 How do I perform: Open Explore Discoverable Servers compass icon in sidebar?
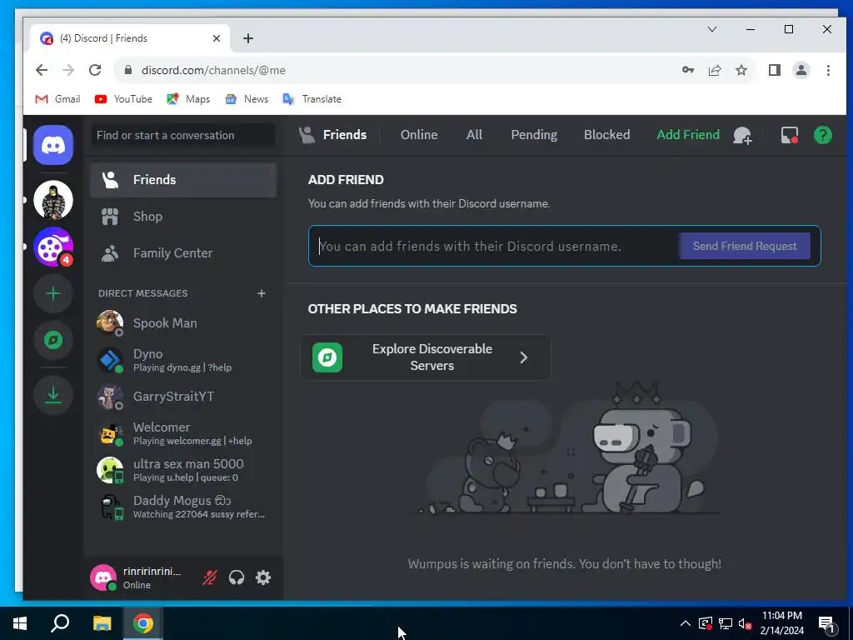[53, 341]
